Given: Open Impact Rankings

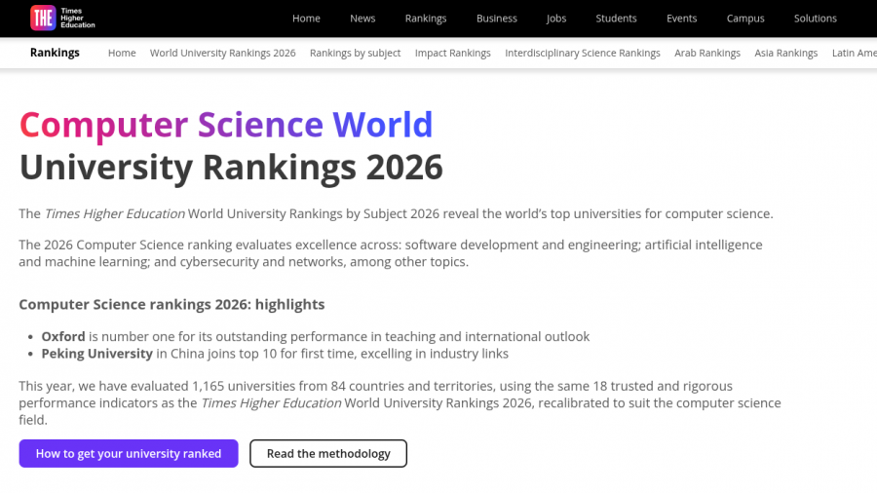Looking at the screenshot, I should (x=452, y=54).
